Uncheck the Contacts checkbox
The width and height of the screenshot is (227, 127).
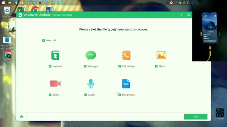(x=50, y=66)
